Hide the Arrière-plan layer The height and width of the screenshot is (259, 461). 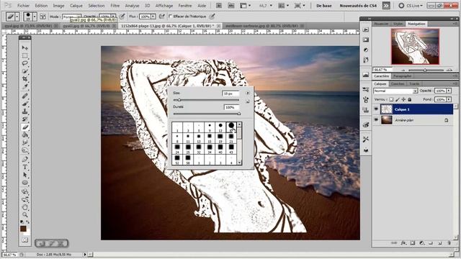pyautogui.click(x=376, y=120)
